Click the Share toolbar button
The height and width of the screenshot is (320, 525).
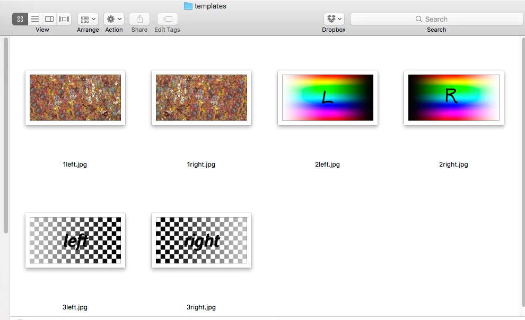[139, 19]
